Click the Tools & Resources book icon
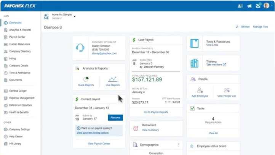The height and width of the screenshot is (155, 275). point(195,44)
